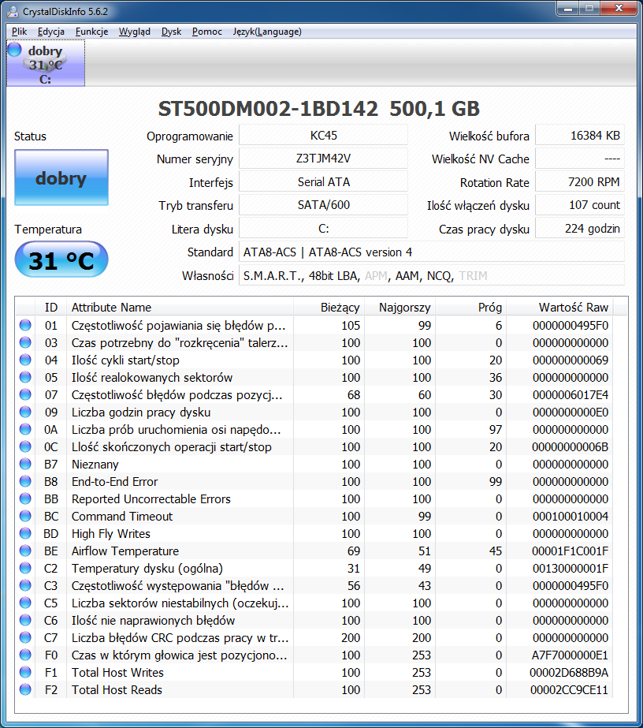Click status dot for Airflow Temperature

tap(25, 551)
